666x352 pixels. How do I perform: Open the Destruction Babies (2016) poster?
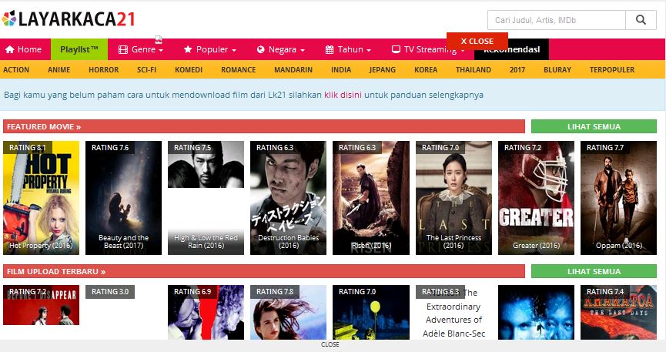point(289,198)
